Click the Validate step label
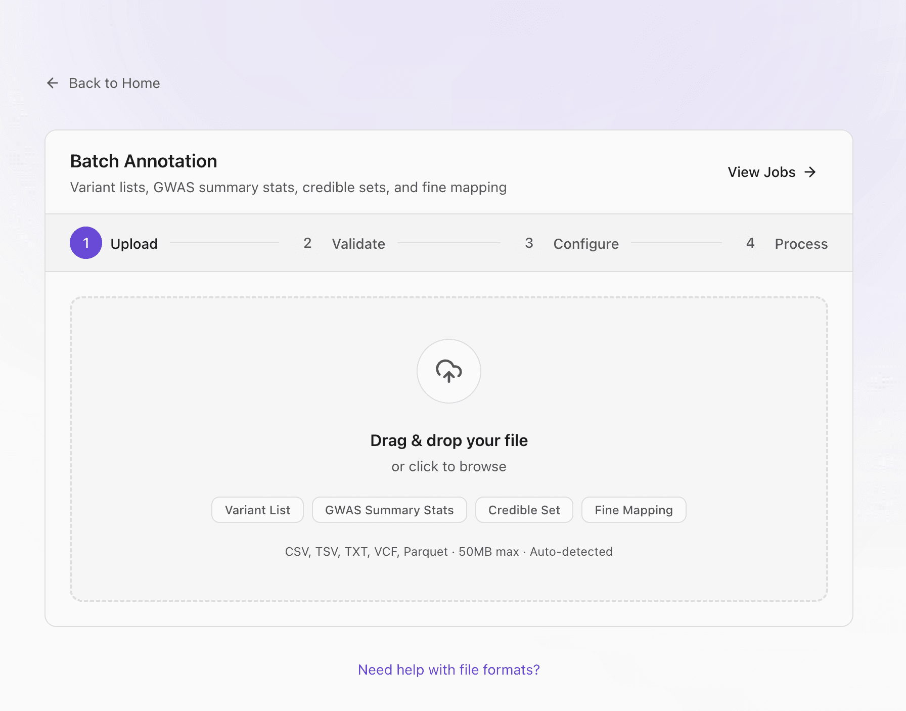The height and width of the screenshot is (711, 906). tap(358, 244)
